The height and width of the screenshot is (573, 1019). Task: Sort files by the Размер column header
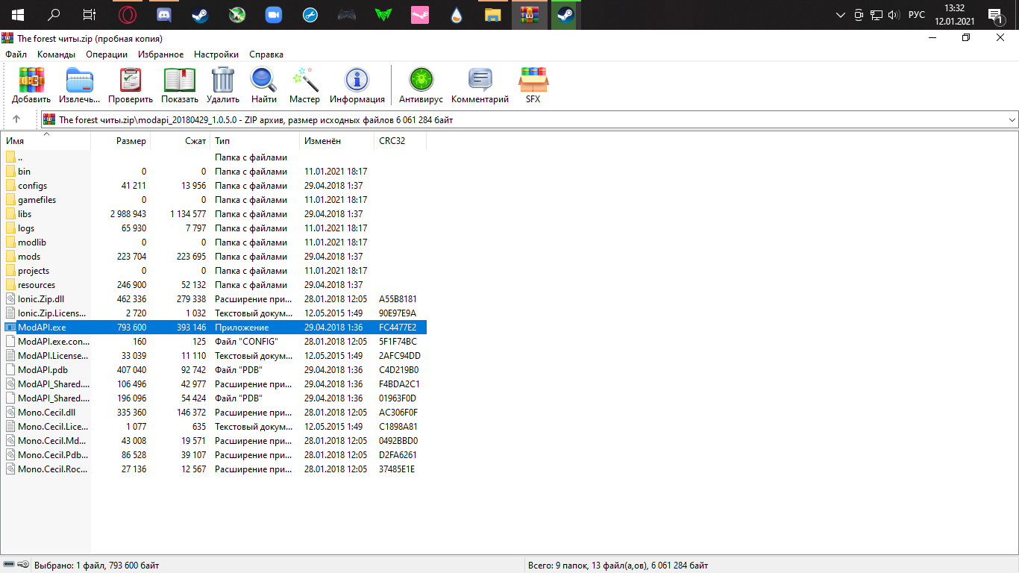click(x=120, y=141)
